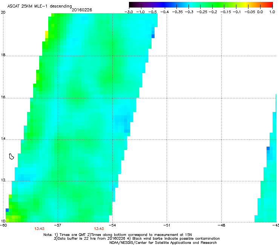Click latitude label '14' on the left axis
Image resolution: width=279 pixels, height=245 pixels.
coord(3,139)
